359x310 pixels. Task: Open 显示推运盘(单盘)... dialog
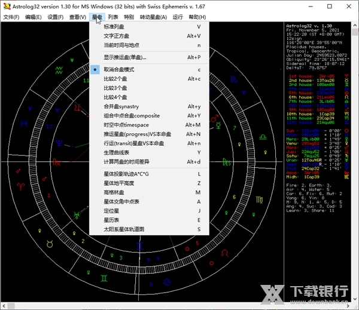[150, 57]
